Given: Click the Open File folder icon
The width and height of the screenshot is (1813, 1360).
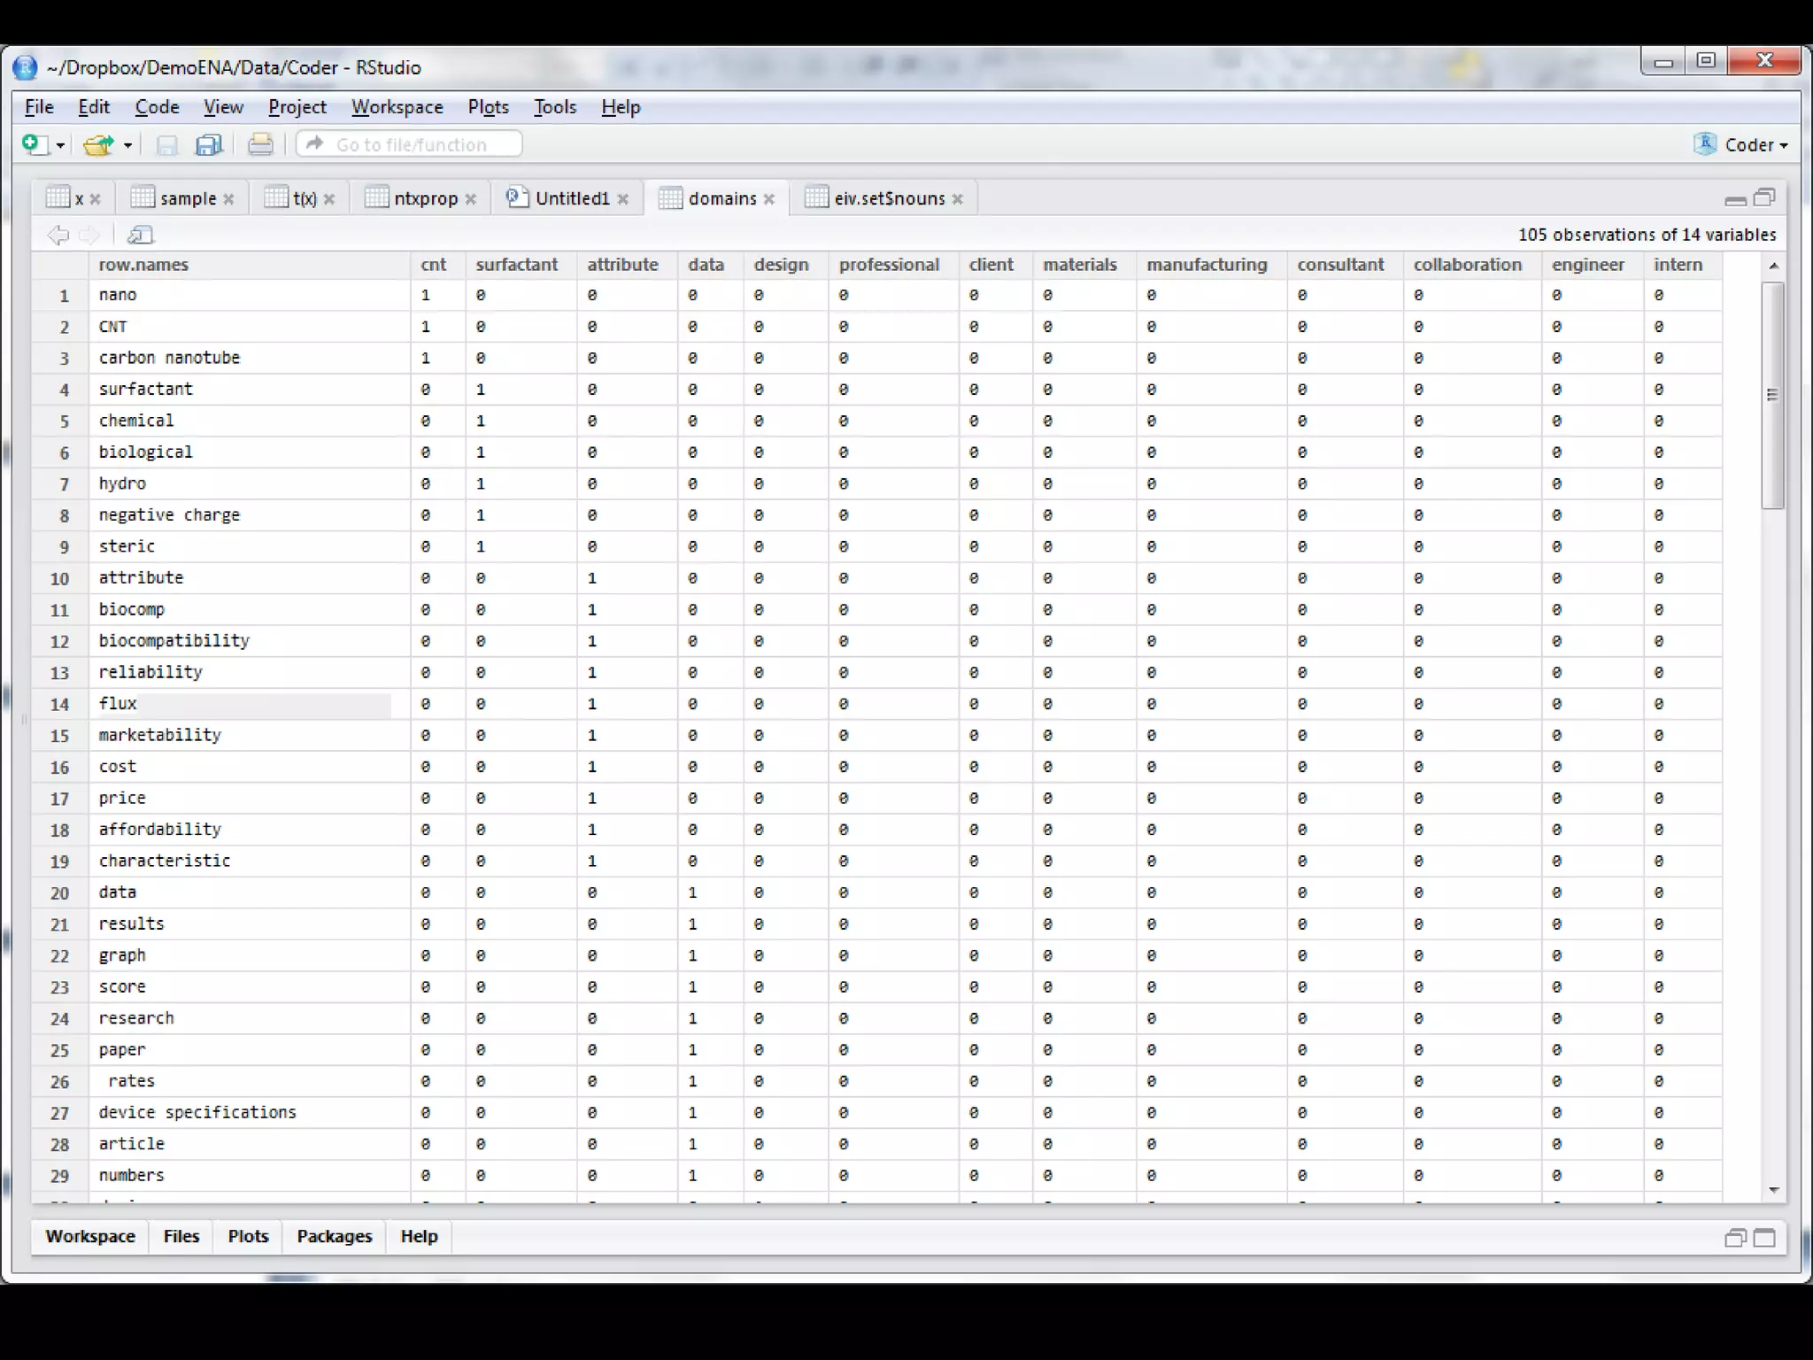Looking at the screenshot, I should pos(97,144).
